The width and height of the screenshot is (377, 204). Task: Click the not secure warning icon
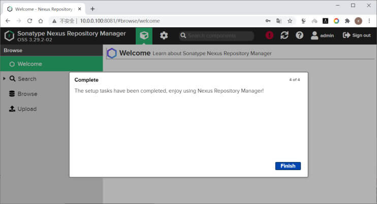pyautogui.click(x=54, y=21)
